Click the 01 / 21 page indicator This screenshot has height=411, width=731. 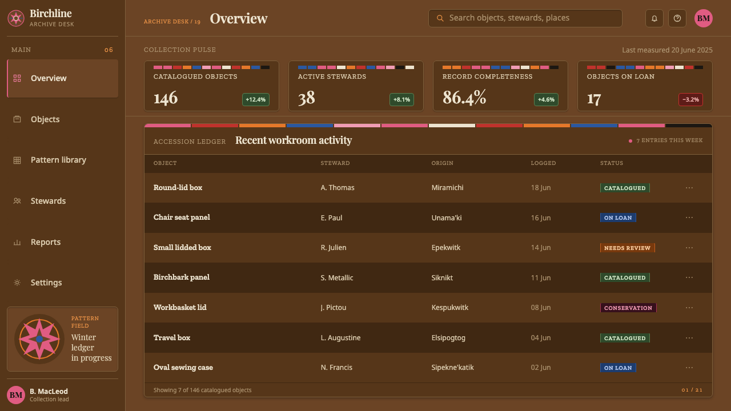pyautogui.click(x=692, y=390)
